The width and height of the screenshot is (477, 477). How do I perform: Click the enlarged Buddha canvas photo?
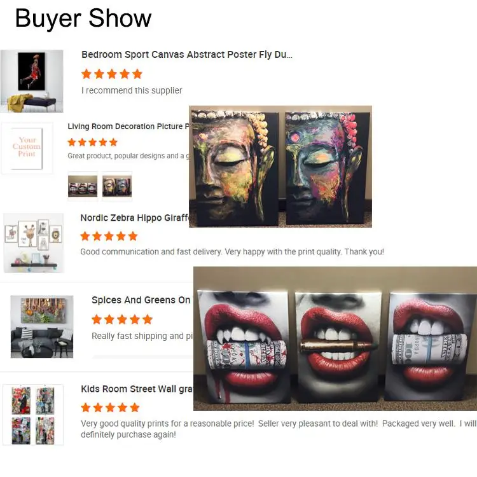pos(280,167)
